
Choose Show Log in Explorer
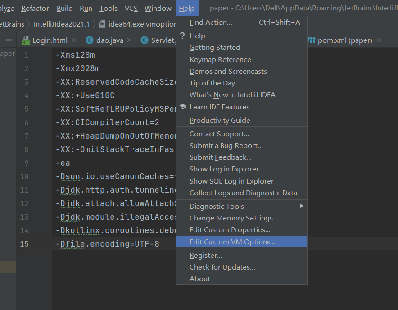241,169
